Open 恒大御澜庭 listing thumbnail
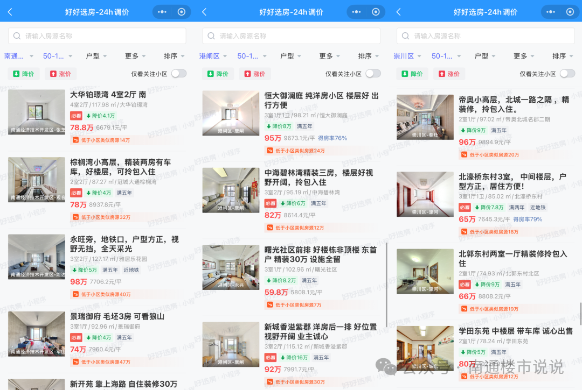The image size is (582, 390). pyautogui.click(x=231, y=113)
